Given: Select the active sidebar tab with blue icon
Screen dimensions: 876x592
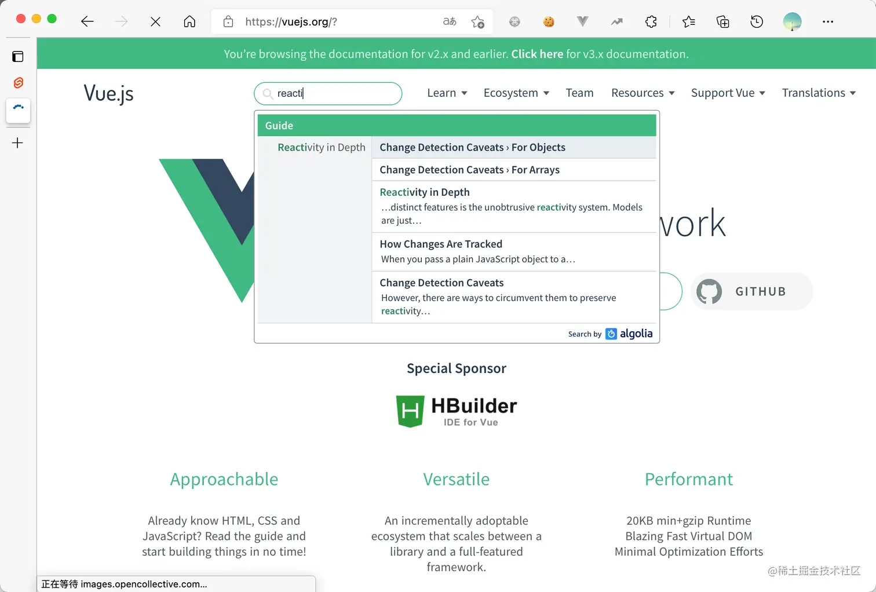Looking at the screenshot, I should (18, 110).
